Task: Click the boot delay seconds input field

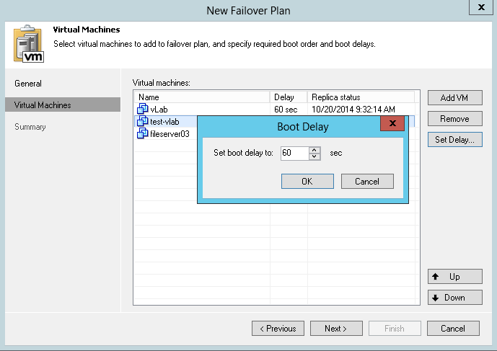Action: pos(294,153)
